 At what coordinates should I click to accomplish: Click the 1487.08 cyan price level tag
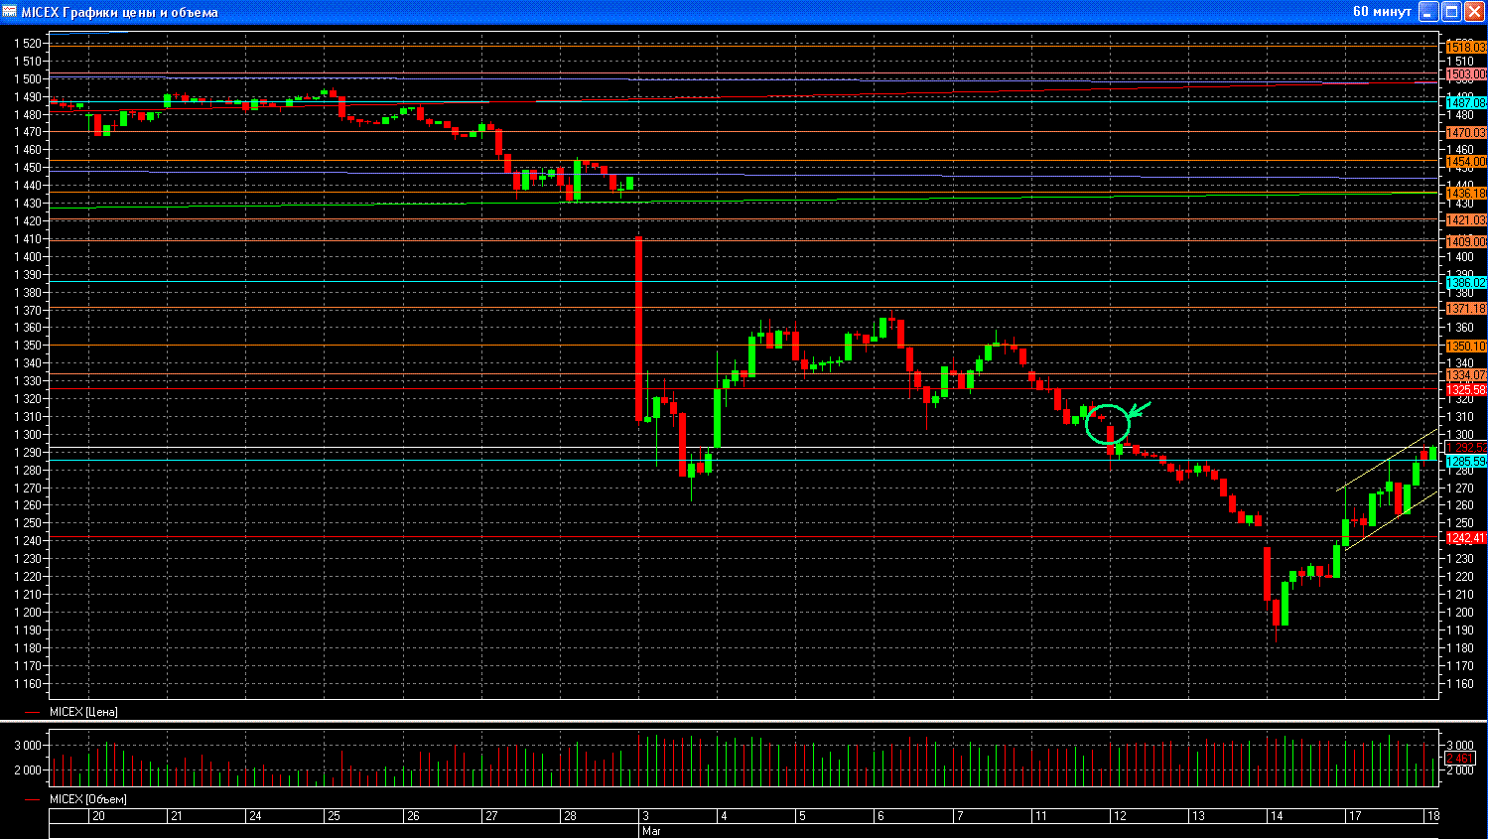pos(1465,102)
